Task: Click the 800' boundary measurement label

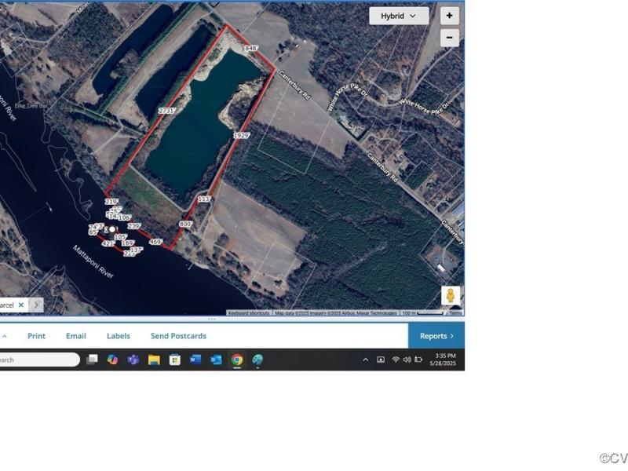Action: coord(185,225)
